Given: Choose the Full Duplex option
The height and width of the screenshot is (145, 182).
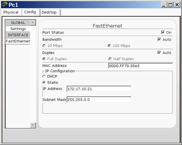Looking at the screenshot, I should (x=44, y=59).
